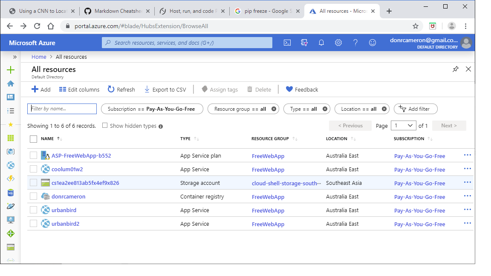
Task: Check the urbanbird row checkbox
Action: click(x=34, y=210)
